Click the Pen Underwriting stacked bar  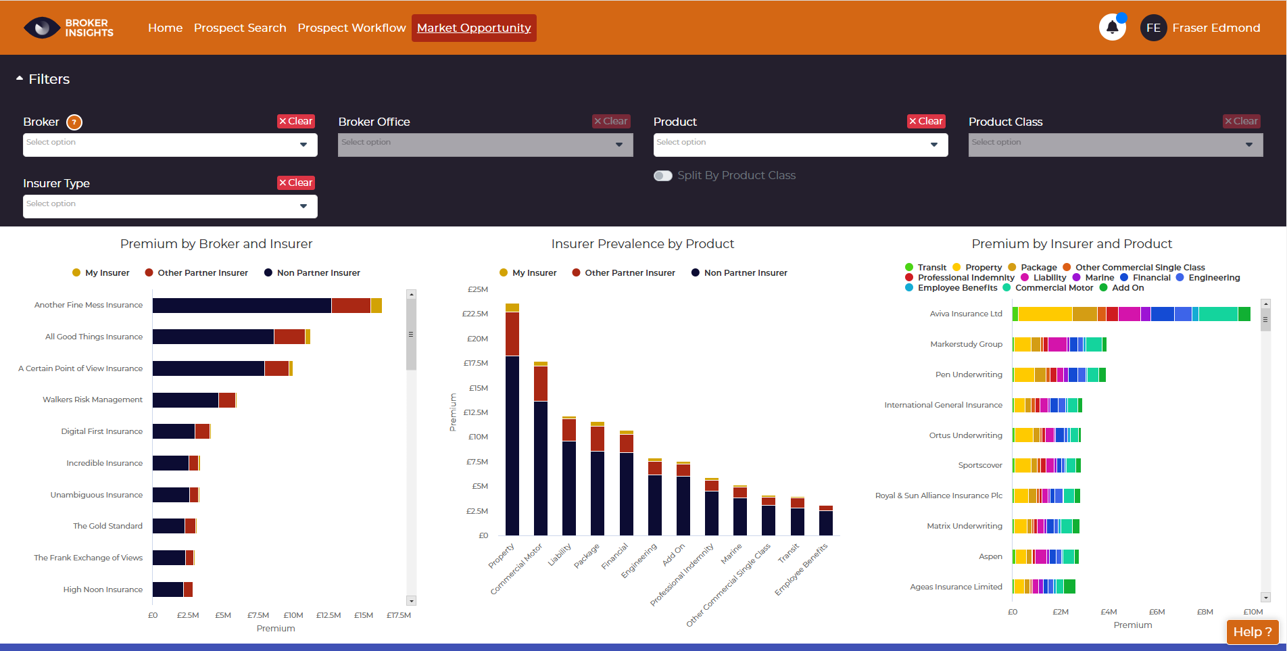point(1059,375)
